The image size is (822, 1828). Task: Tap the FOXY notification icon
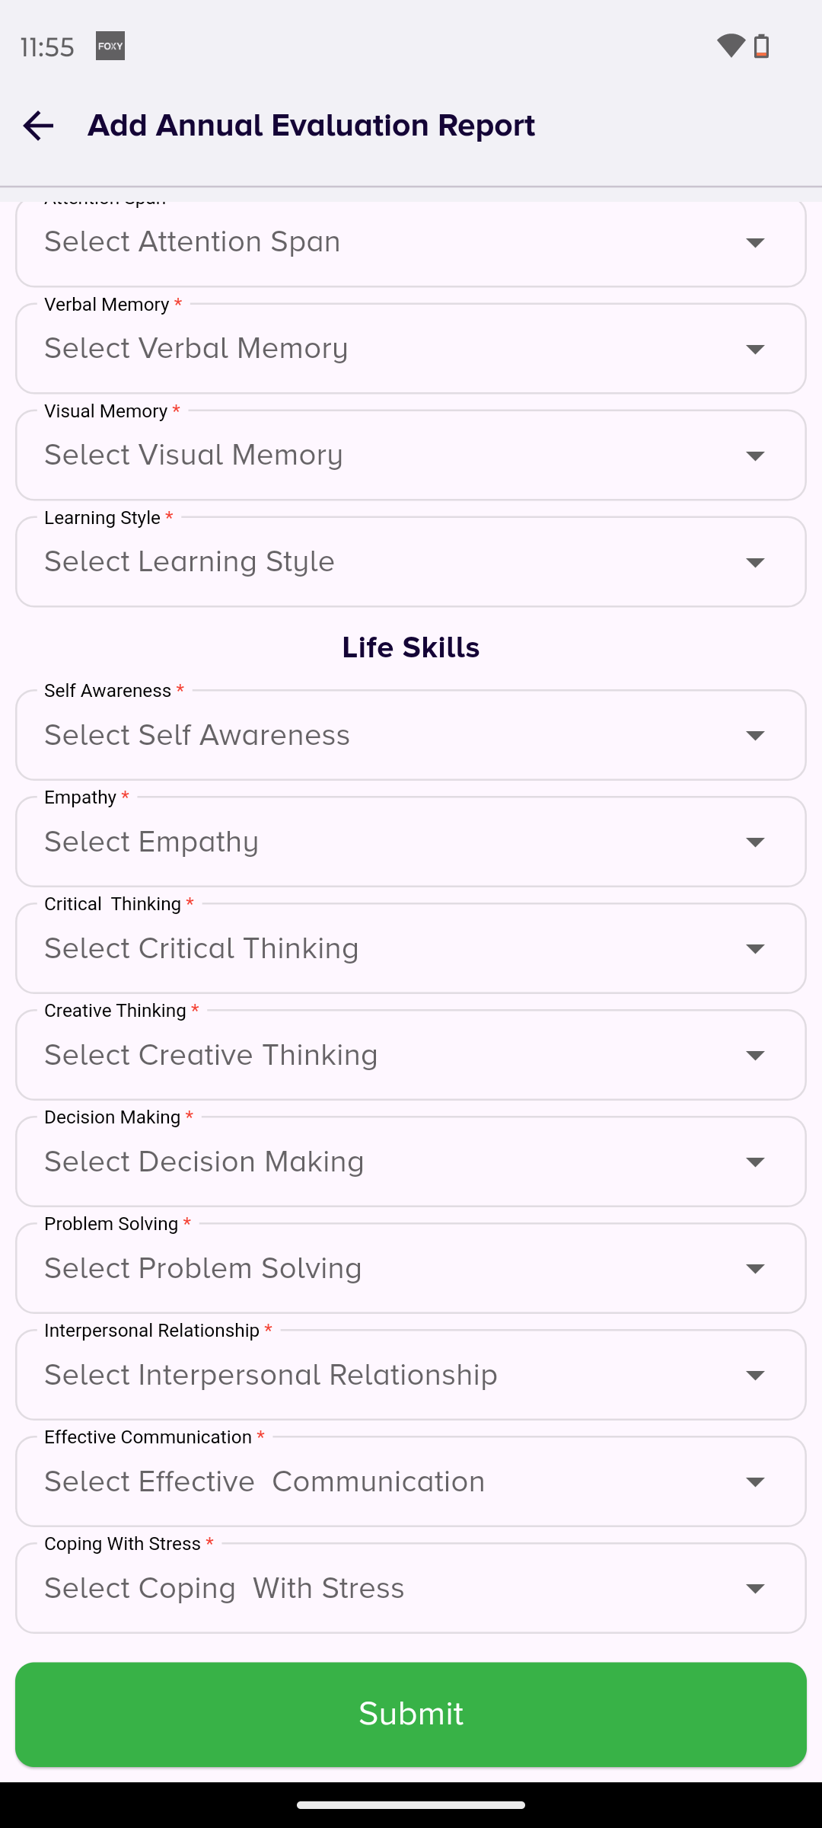pyautogui.click(x=110, y=46)
